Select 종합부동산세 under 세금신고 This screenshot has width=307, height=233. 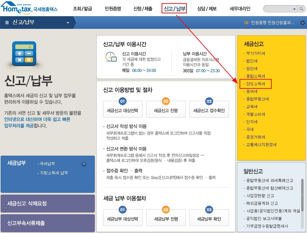(x=257, y=99)
